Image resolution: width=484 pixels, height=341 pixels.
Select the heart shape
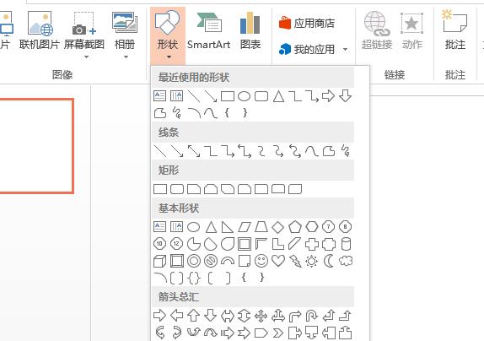(x=277, y=261)
